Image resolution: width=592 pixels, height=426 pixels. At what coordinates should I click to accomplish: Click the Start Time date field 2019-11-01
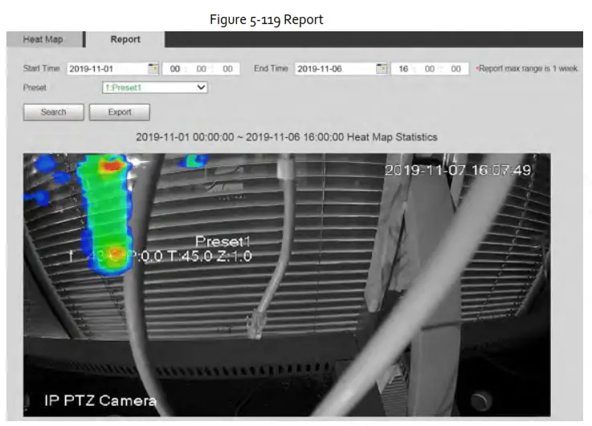pos(107,69)
